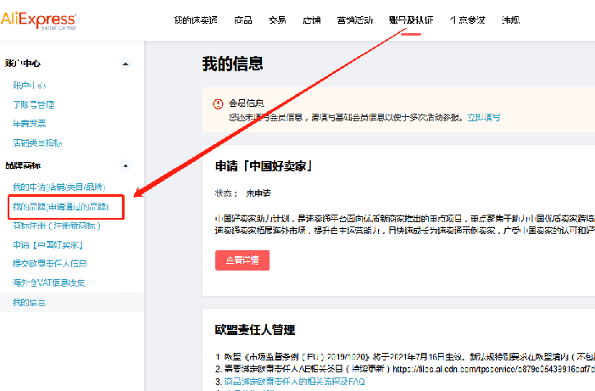This screenshot has width=595, height=391.
Task: Open 海外仓VAT信息收集 sidebar item
Action: [48, 282]
